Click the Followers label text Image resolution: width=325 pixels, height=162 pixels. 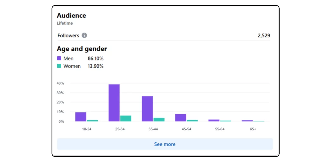tap(68, 35)
